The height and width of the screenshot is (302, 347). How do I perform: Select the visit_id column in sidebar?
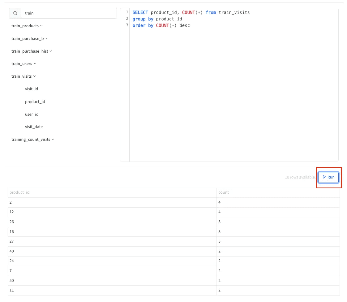32,89
